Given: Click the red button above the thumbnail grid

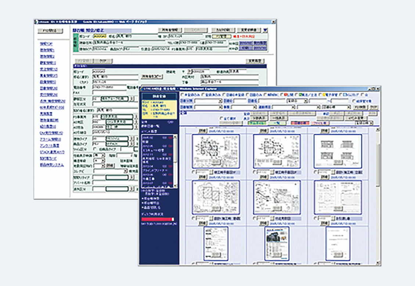Looking at the screenshot, I should [x=300, y=123].
